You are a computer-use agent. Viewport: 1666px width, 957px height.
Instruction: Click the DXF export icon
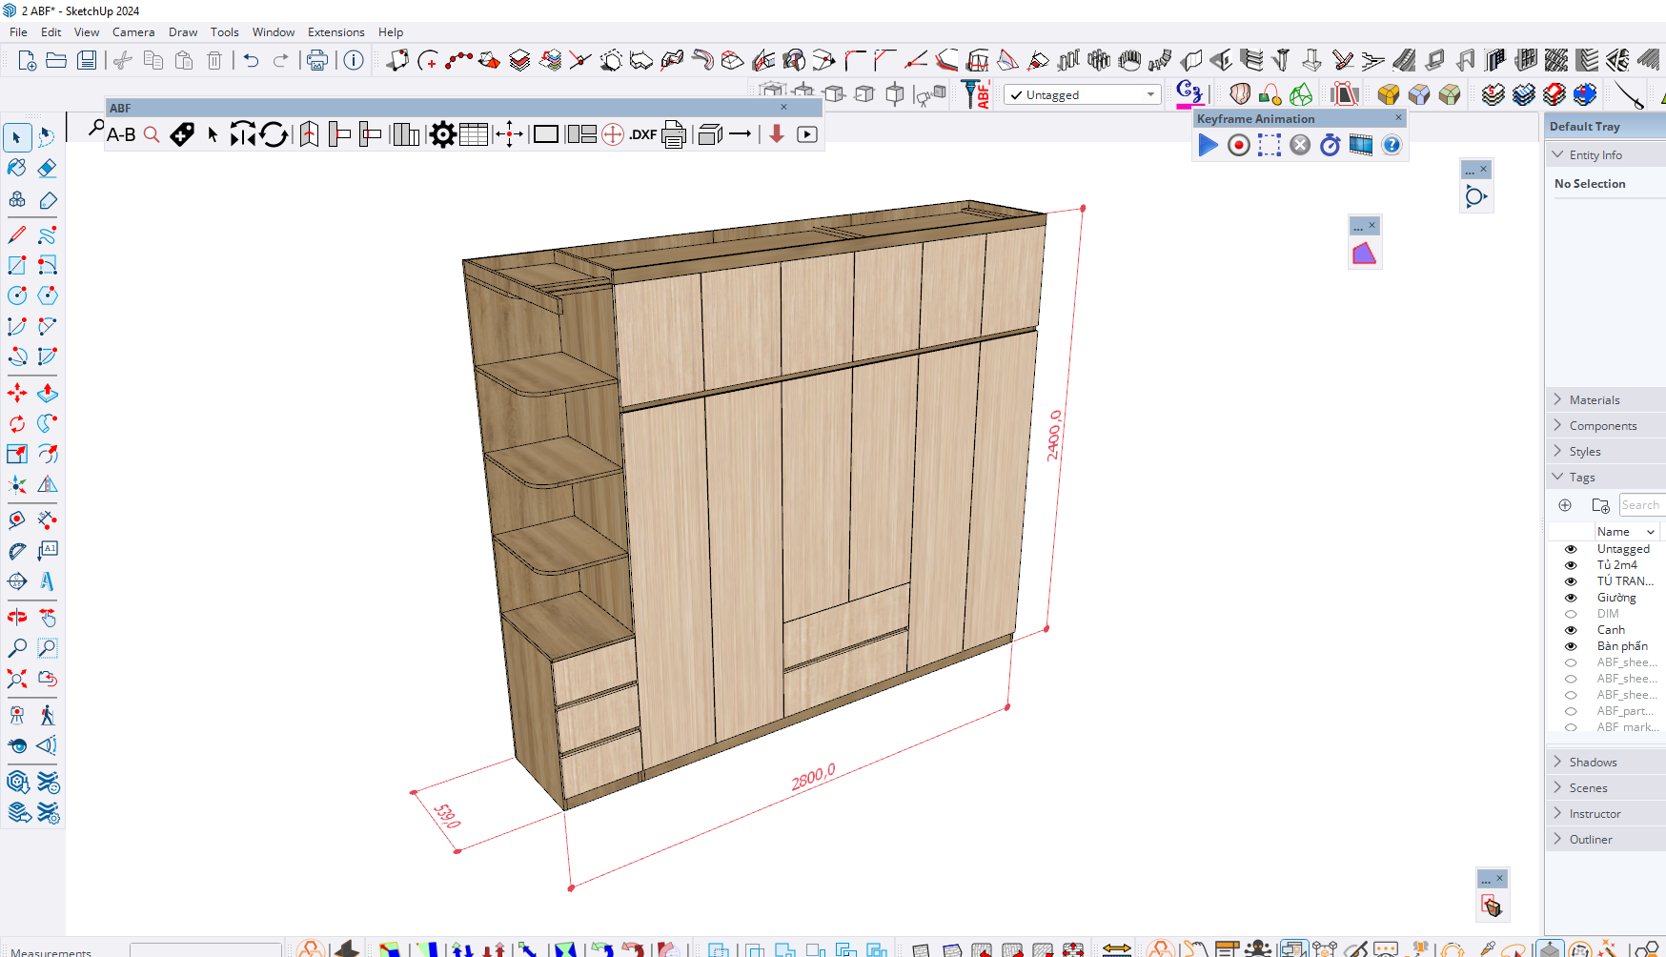point(643,135)
